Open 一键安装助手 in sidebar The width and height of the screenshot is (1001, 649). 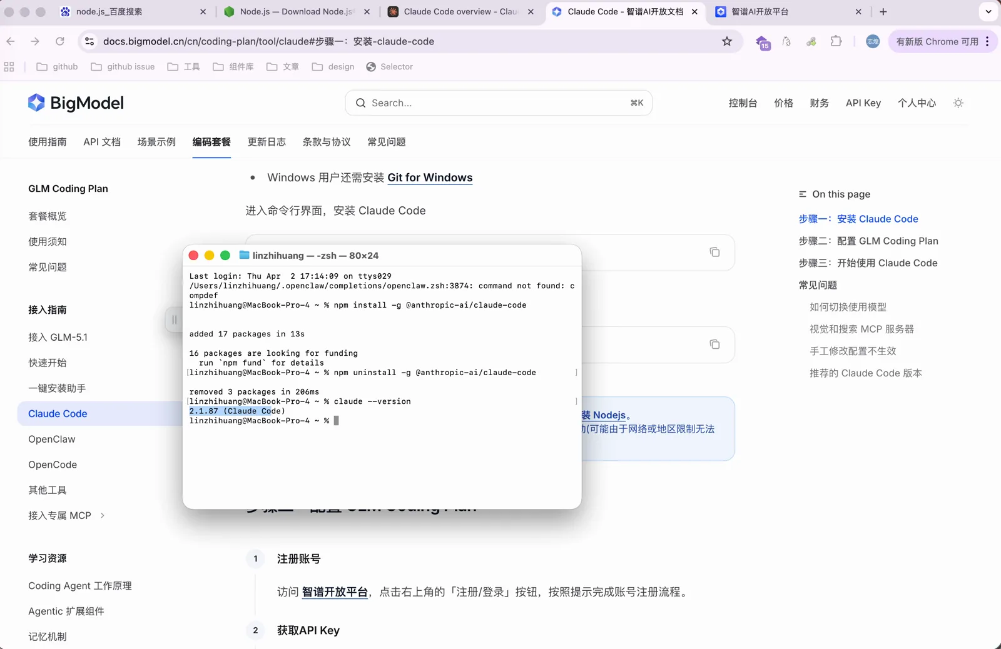click(x=57, y=388)
